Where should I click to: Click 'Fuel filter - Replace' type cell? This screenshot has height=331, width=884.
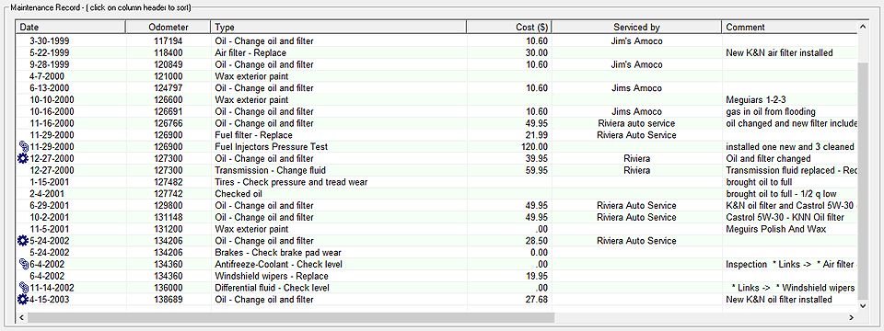tap(254, 135)
